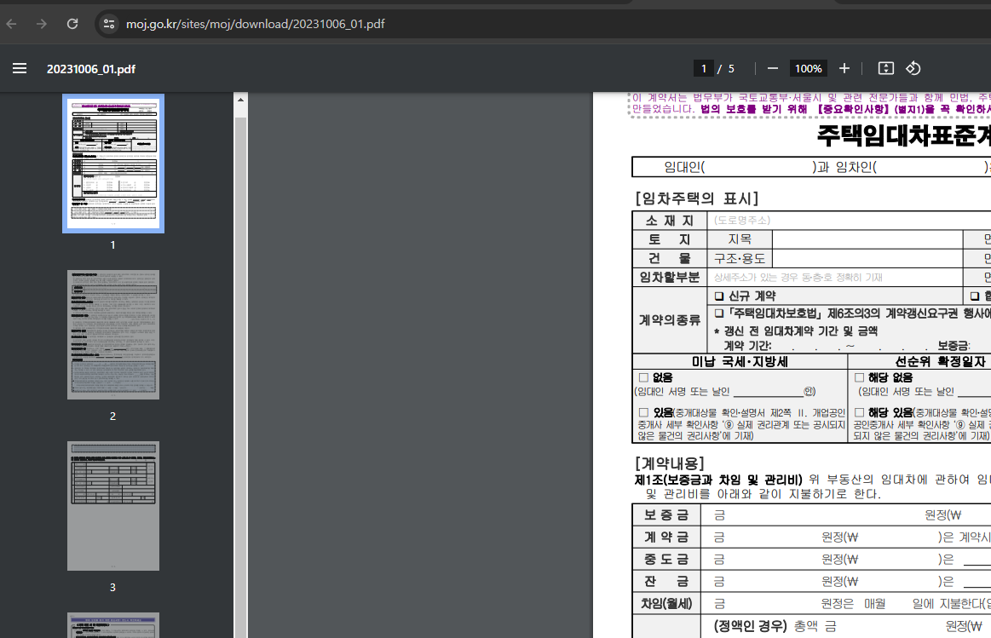
Task: Click the 임대인( name blank
Action: [758, 168]
